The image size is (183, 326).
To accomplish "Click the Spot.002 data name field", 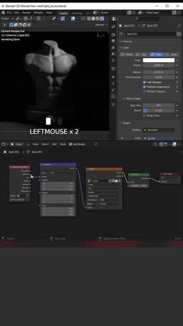I will click(x=151, y=34).
